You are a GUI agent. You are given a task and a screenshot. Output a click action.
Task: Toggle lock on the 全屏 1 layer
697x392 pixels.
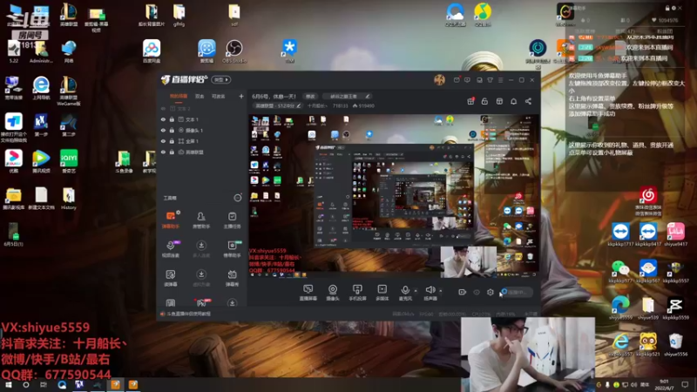[172, 141]
